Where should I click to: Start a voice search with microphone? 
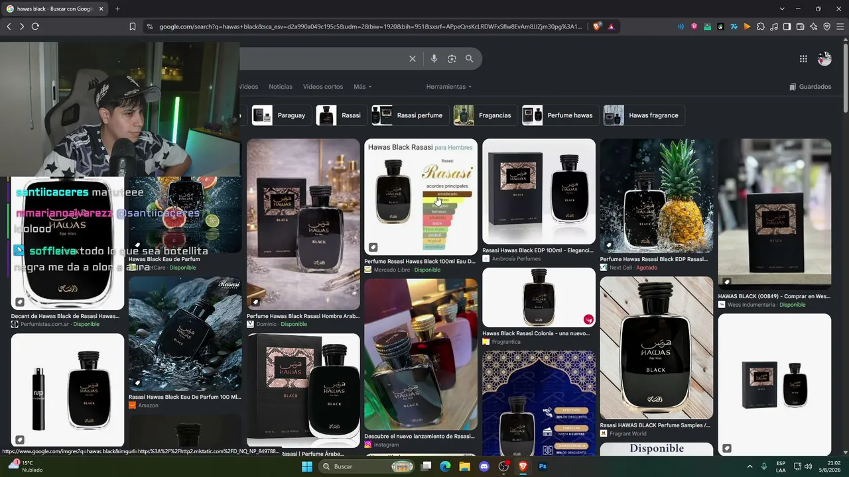434,59
